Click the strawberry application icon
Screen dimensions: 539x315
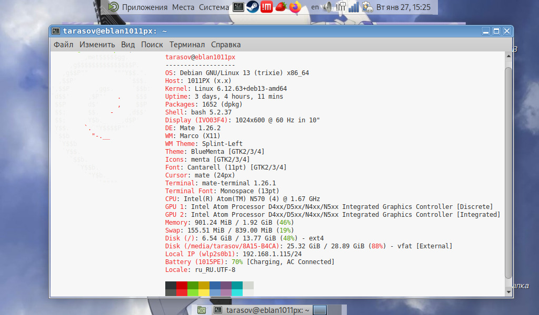[281, 7]
